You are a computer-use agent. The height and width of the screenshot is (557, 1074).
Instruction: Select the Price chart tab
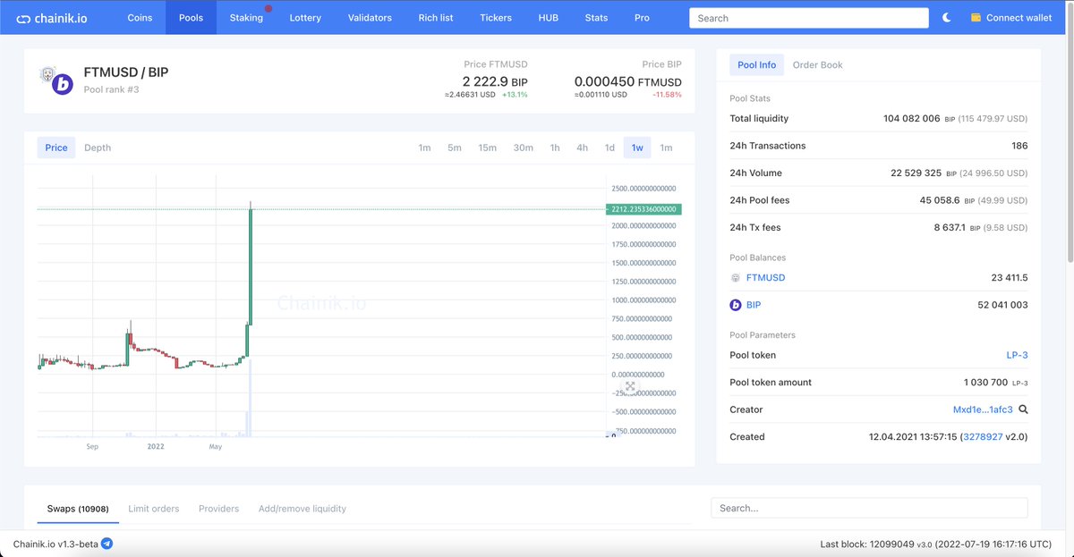(56, 148)
